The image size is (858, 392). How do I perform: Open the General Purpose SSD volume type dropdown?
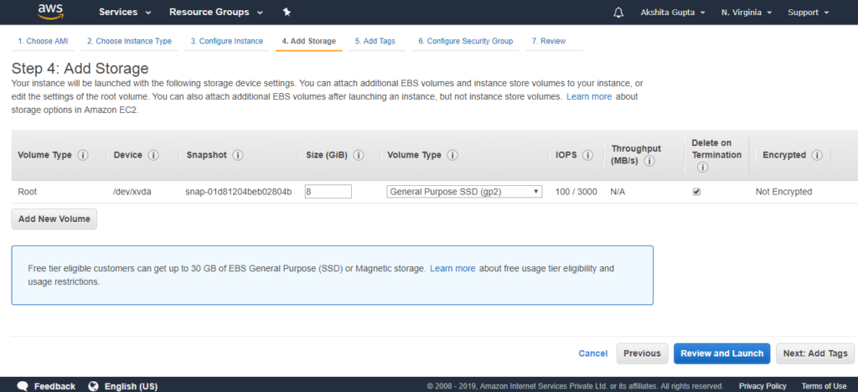(x=464, y=192)
